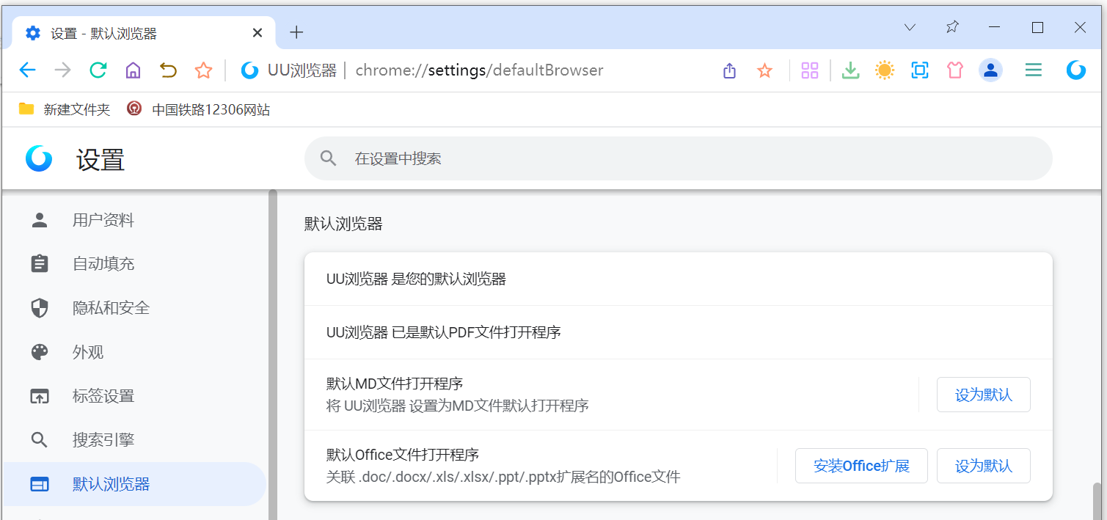1107x520 pixels.
Task: Toggle the sun brightness mode icon
Action: pos(885,70)
